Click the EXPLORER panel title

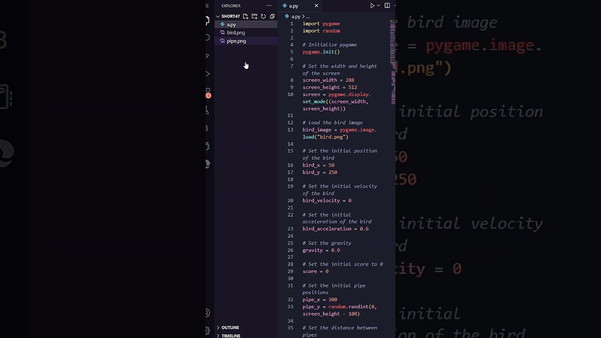coord(231,6)
